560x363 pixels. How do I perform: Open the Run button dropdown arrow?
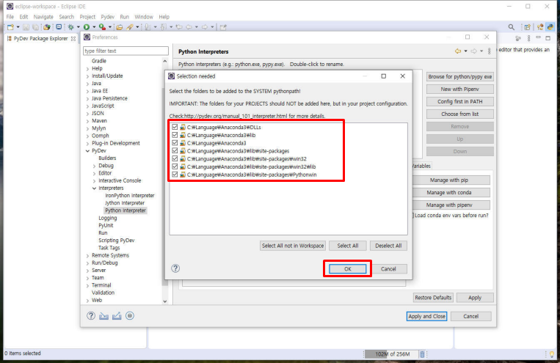(x=94, y=27)
